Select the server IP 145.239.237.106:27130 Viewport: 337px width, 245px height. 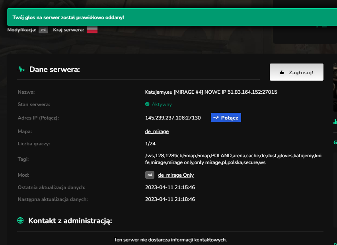click(x=173, y=118)
